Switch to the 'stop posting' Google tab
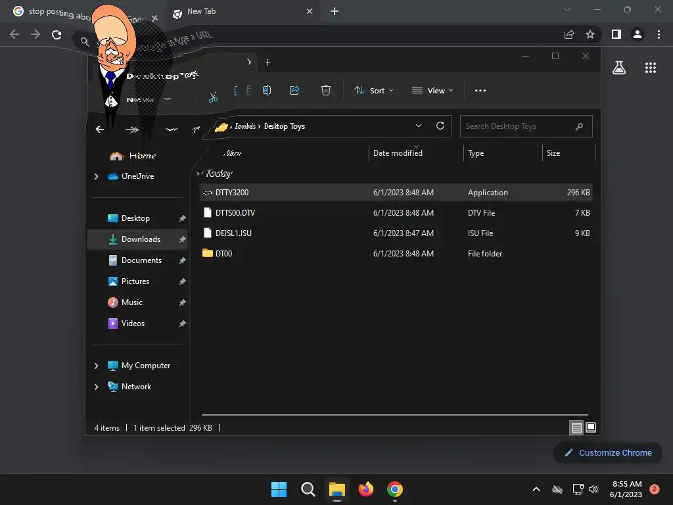Viewport: 673px width, 505px height. point(56,12)
